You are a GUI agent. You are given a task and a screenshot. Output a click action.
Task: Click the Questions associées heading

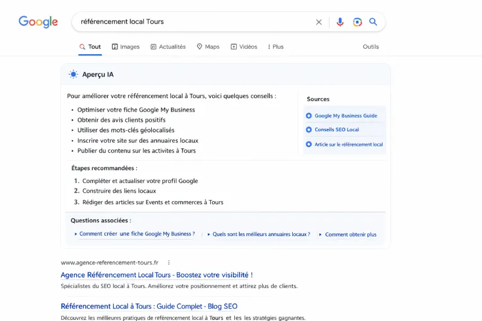coord(101,220)
